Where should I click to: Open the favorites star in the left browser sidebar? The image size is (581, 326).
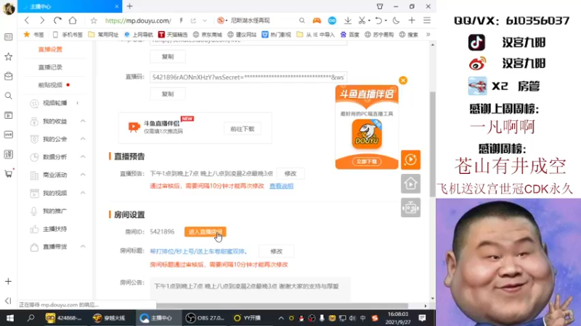[x=8, y=57]
